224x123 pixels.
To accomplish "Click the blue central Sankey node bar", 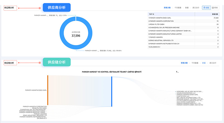I will click(x=112, y=92).
